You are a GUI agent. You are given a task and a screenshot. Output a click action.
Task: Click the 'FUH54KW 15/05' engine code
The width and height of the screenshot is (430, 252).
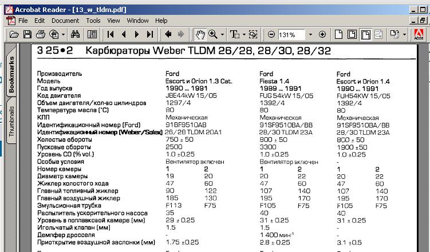(x=364, y=96)
